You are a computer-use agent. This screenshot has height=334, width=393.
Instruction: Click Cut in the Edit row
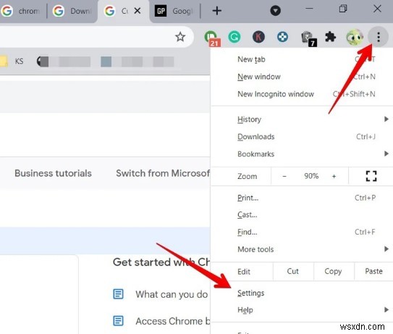293,271
